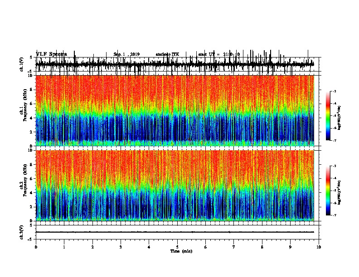Click the ch.1 colorbar "log(PSD)" label
359x277 pixels.
coord(339,118)
